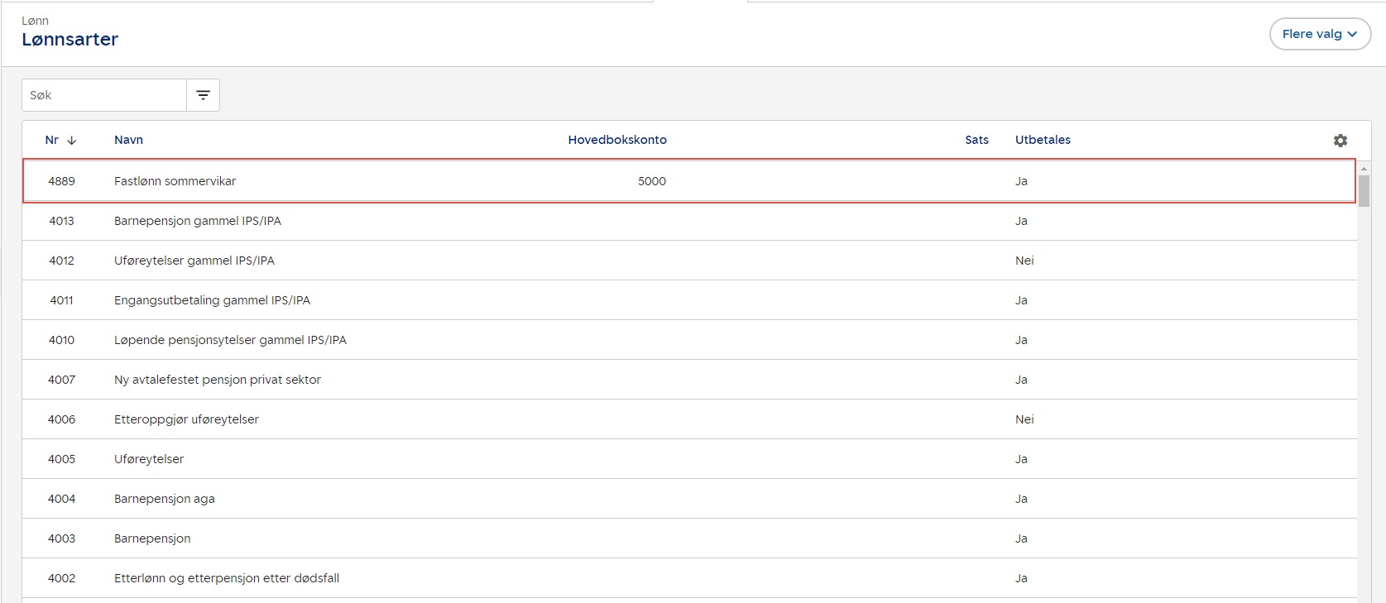
Task: Select Løpende pensjonsytelser gammel IPS/IPA
Action: (230, 340)
